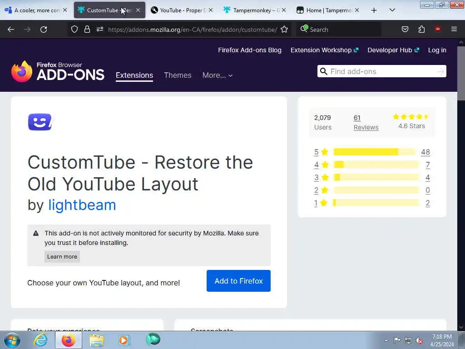Switch to Home | Tampermonkey tab
Screen dimensions: 465x349
329,10
